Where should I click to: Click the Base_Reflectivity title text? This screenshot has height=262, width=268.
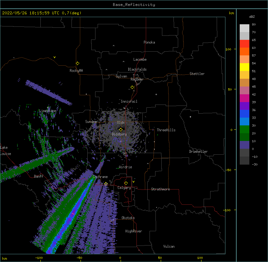tap(134, 5)
